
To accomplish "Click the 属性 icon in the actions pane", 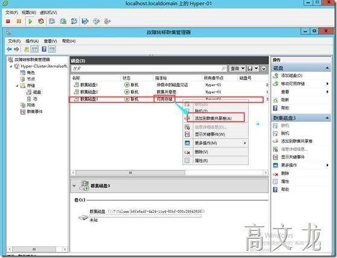I will (275, 181).
